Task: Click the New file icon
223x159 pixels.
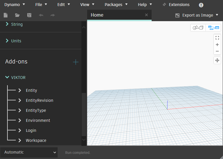Action: pyautogui.click(x=5, y=15)
